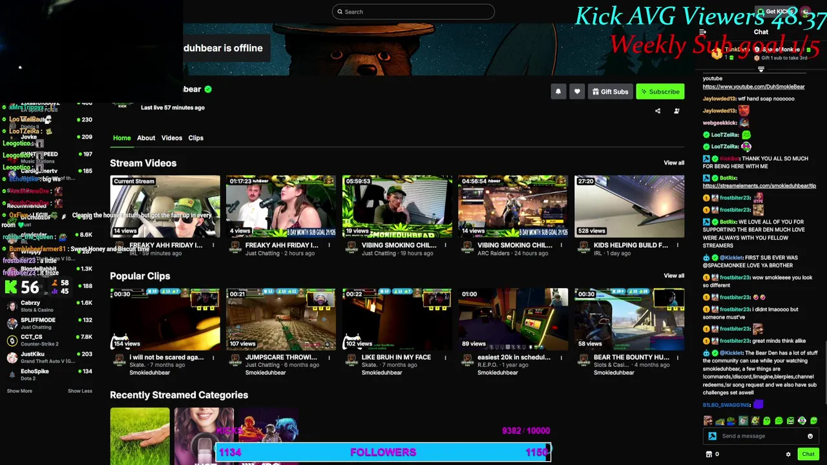Play the 00:30 BEAR THE BOUNTY clip thumbnail
The image size is (827, 465).
pos(629,319)
